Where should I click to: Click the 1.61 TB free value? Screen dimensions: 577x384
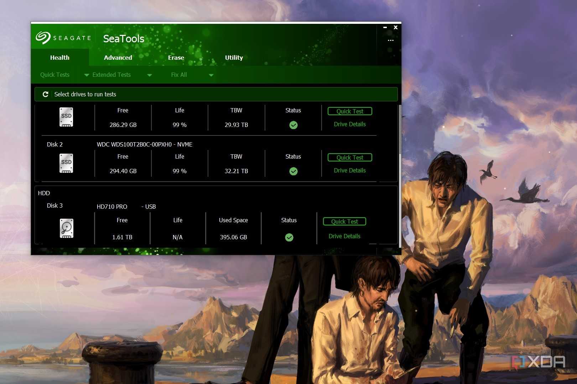[122, 237]
